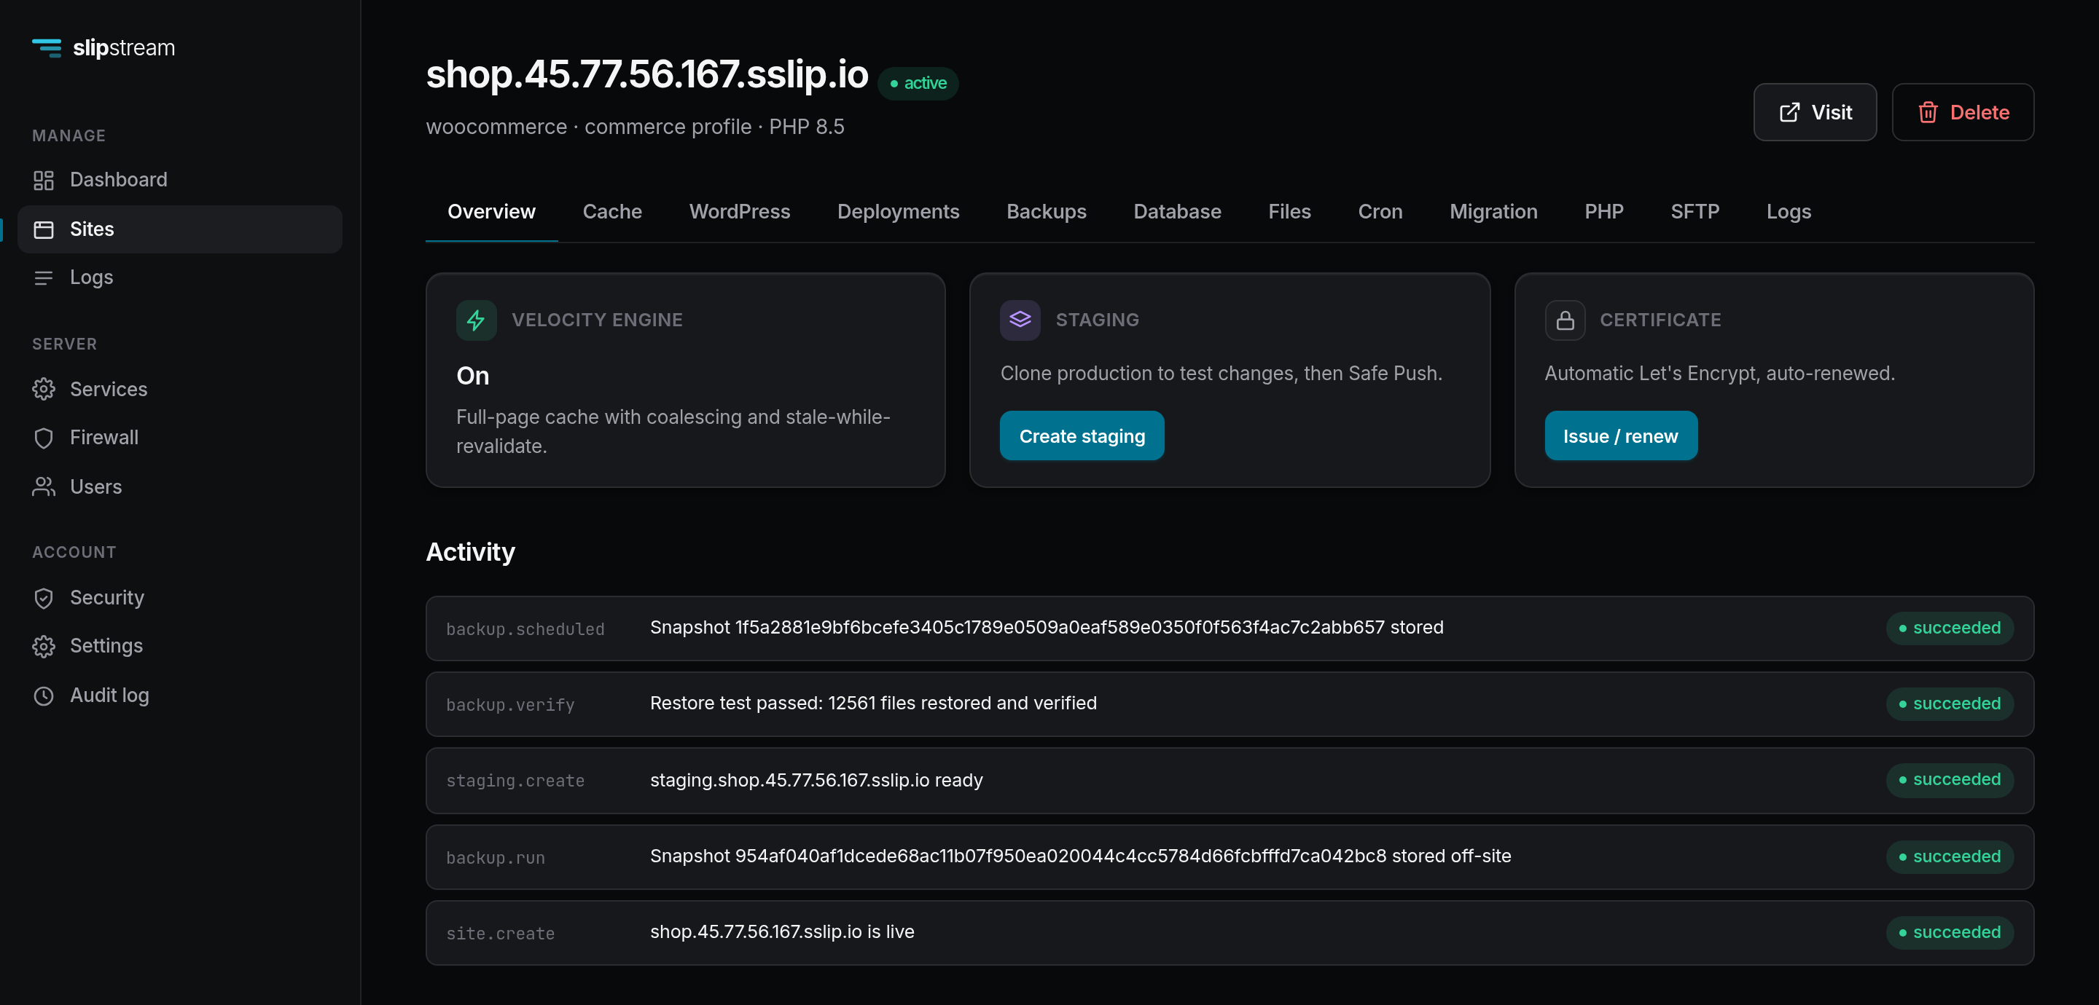2099x1005 pixels.
Task: Switch to the Migration tab
Action: [1493, 212]
